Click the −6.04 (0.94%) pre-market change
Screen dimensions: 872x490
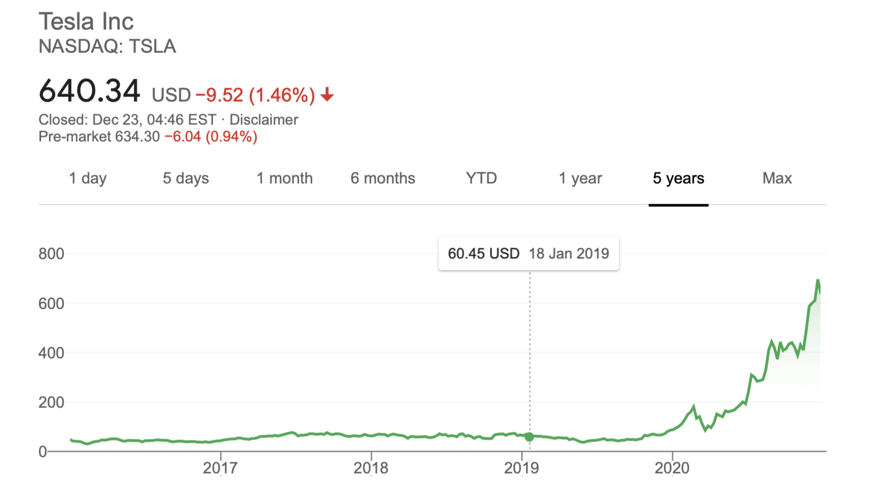tap(211, 137)
